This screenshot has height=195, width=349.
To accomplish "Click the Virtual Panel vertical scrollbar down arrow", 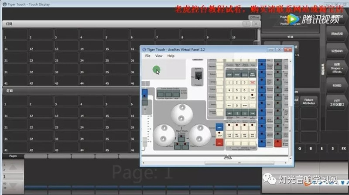I will click(x=290, y=158).
